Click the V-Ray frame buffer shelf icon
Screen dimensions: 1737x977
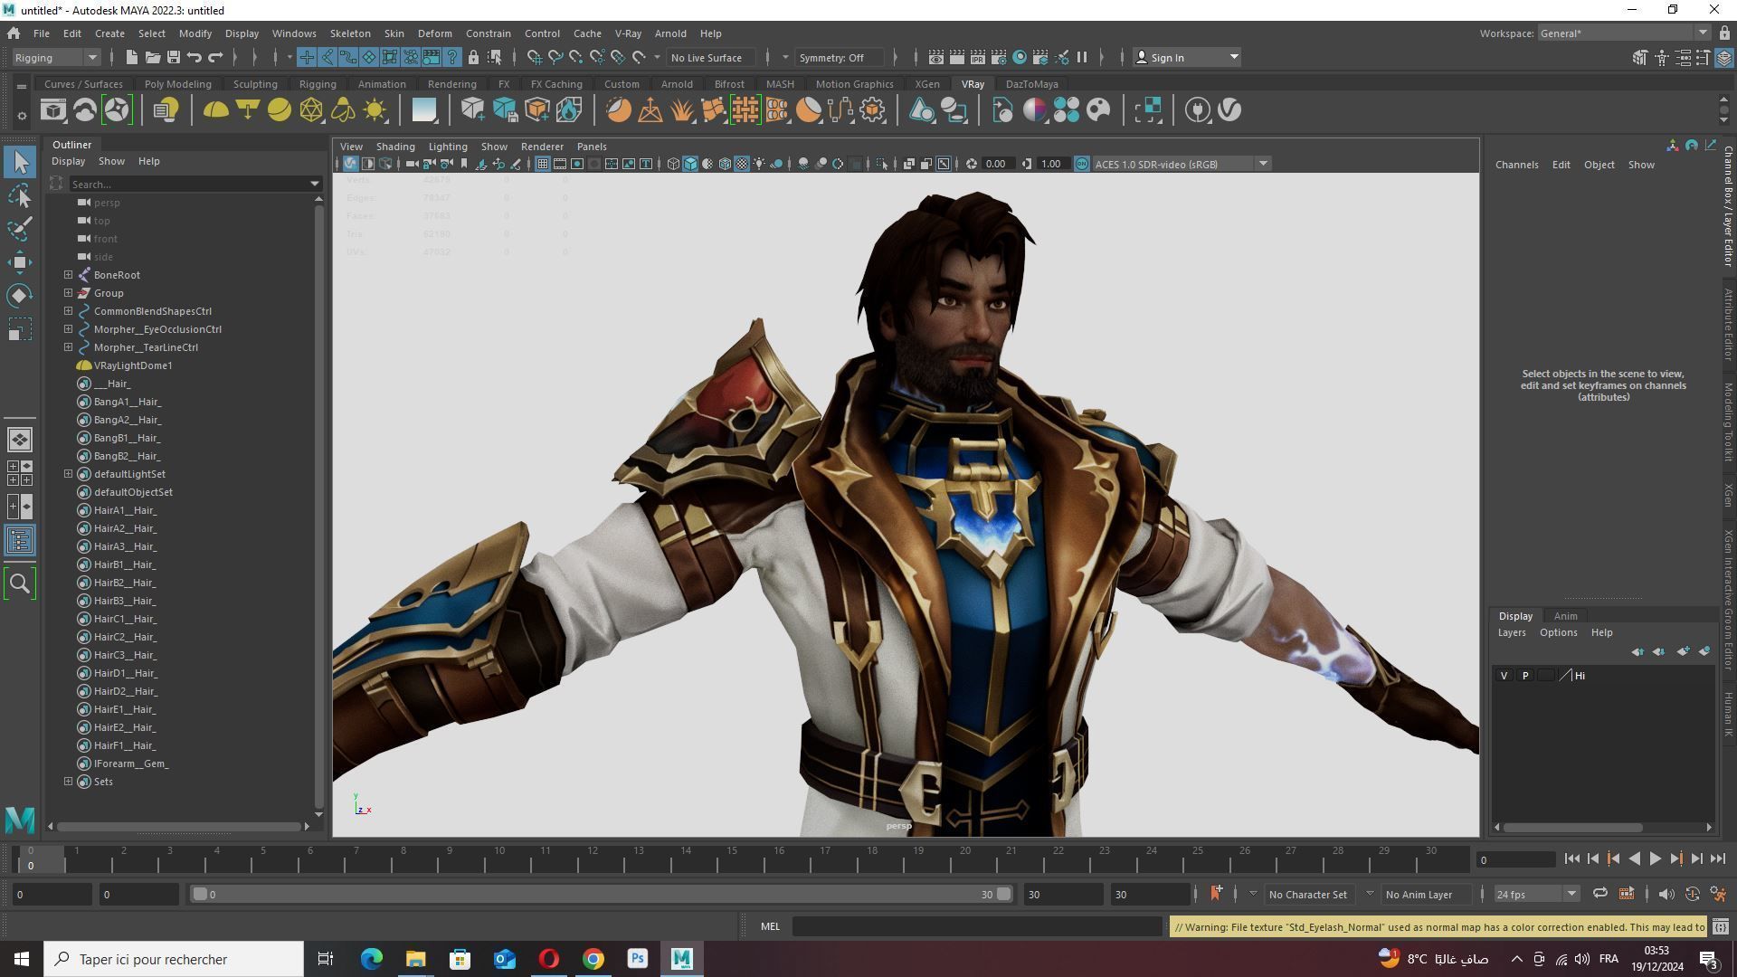pos(52,110)
